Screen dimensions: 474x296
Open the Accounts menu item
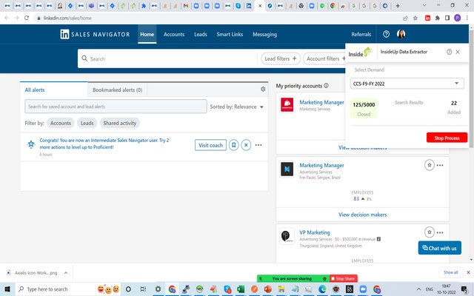point(174,34)
